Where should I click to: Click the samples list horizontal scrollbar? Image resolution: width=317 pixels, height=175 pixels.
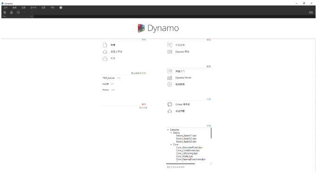(181, 164)
